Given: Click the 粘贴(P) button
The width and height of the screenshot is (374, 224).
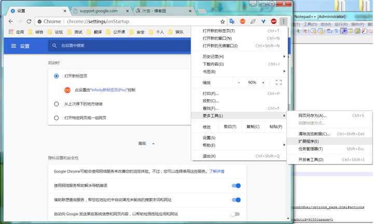Looking at the screenshot, I should 276,127.
